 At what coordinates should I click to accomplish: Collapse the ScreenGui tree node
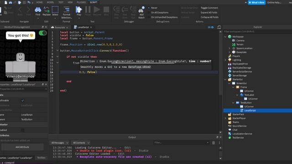pyautogui.click(x=229, y=83)
